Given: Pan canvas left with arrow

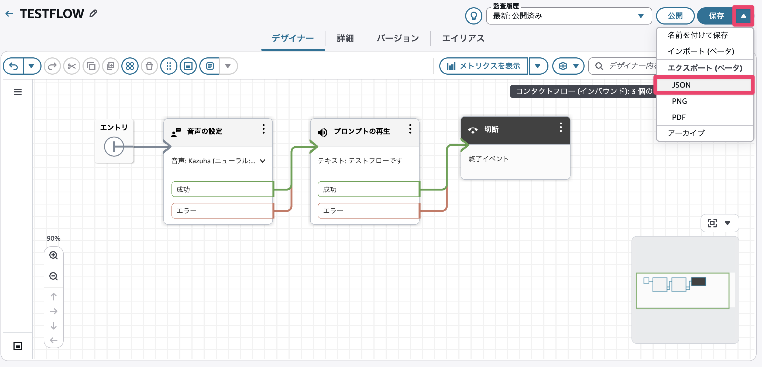Looking at the screenshot, I should (x=54, y=340).
